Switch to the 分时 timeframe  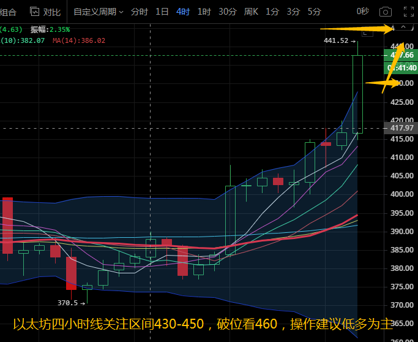(139, 12)
